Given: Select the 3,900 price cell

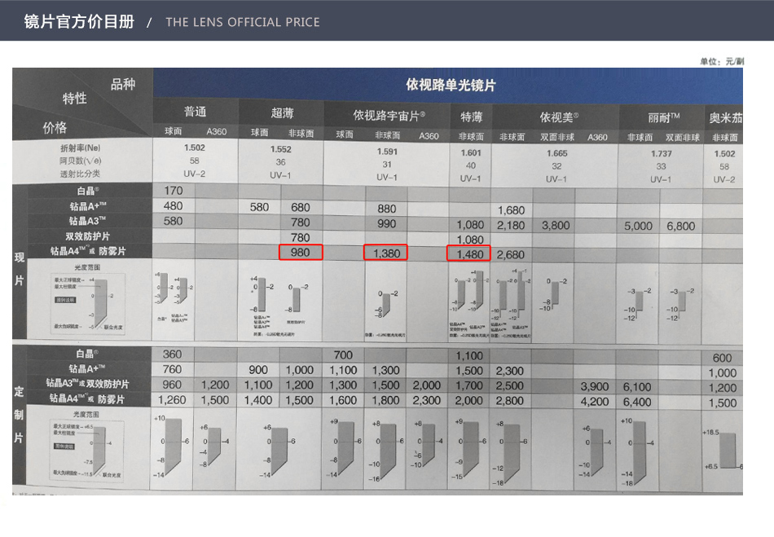Looking at the screenshot, I should pyautogui.click(x=595, y=387).
